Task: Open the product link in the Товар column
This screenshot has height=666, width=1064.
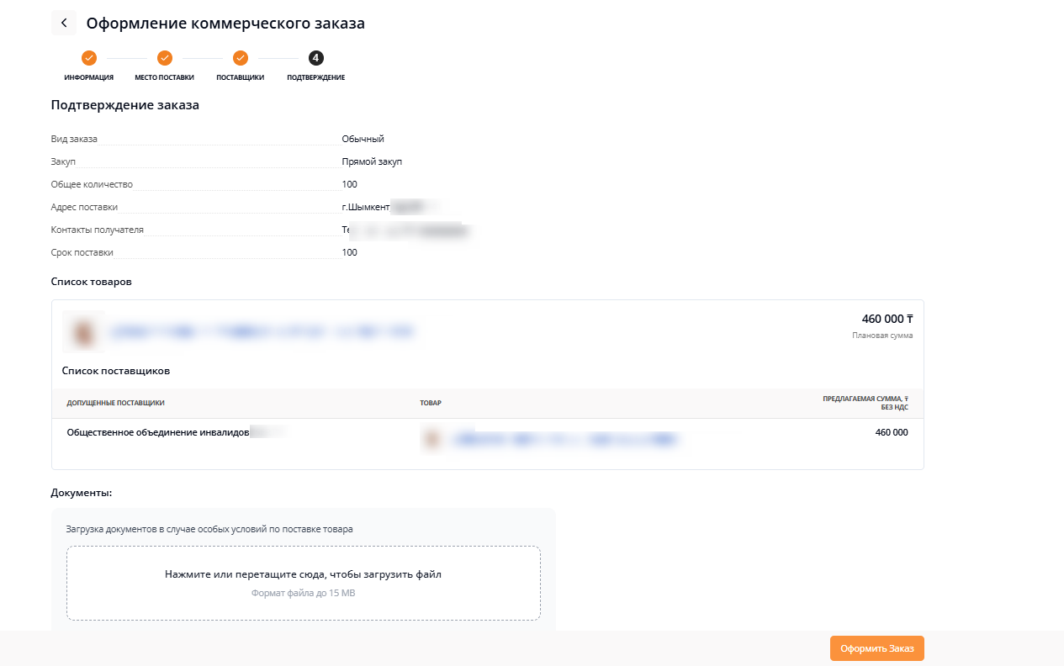Action: tap(564, 439)
